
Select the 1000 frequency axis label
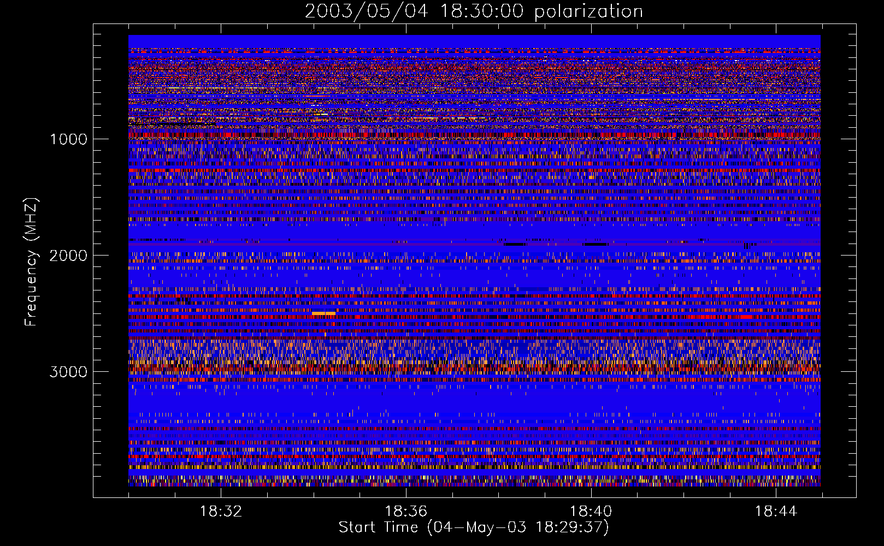click(69, 139)
